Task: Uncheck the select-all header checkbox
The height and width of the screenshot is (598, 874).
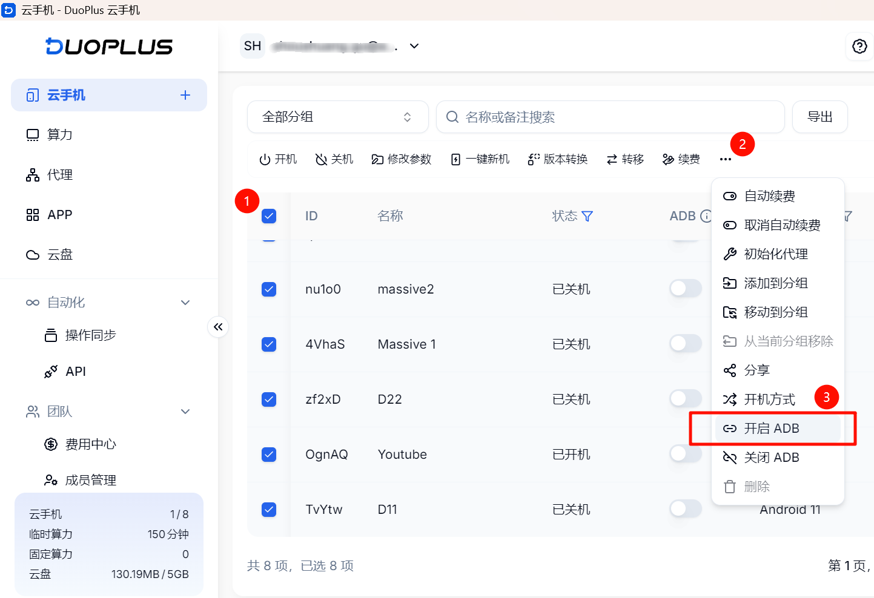Action: pyautogui.click(x=269, y=216)
